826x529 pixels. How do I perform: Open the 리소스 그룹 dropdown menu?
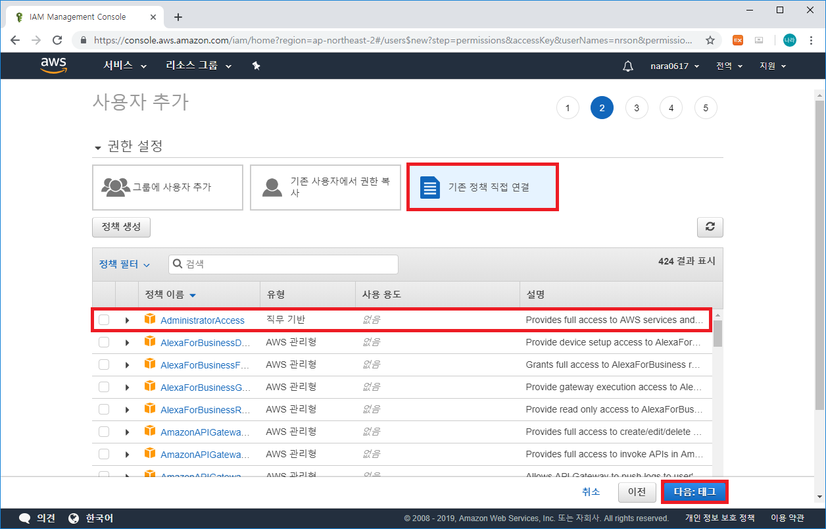click(x=199, y=66)
